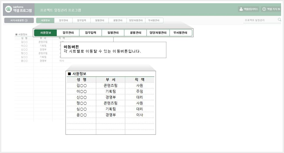284x153 pixels.
Task: Click the 서식사용설명 button
Action: point(19,20)
